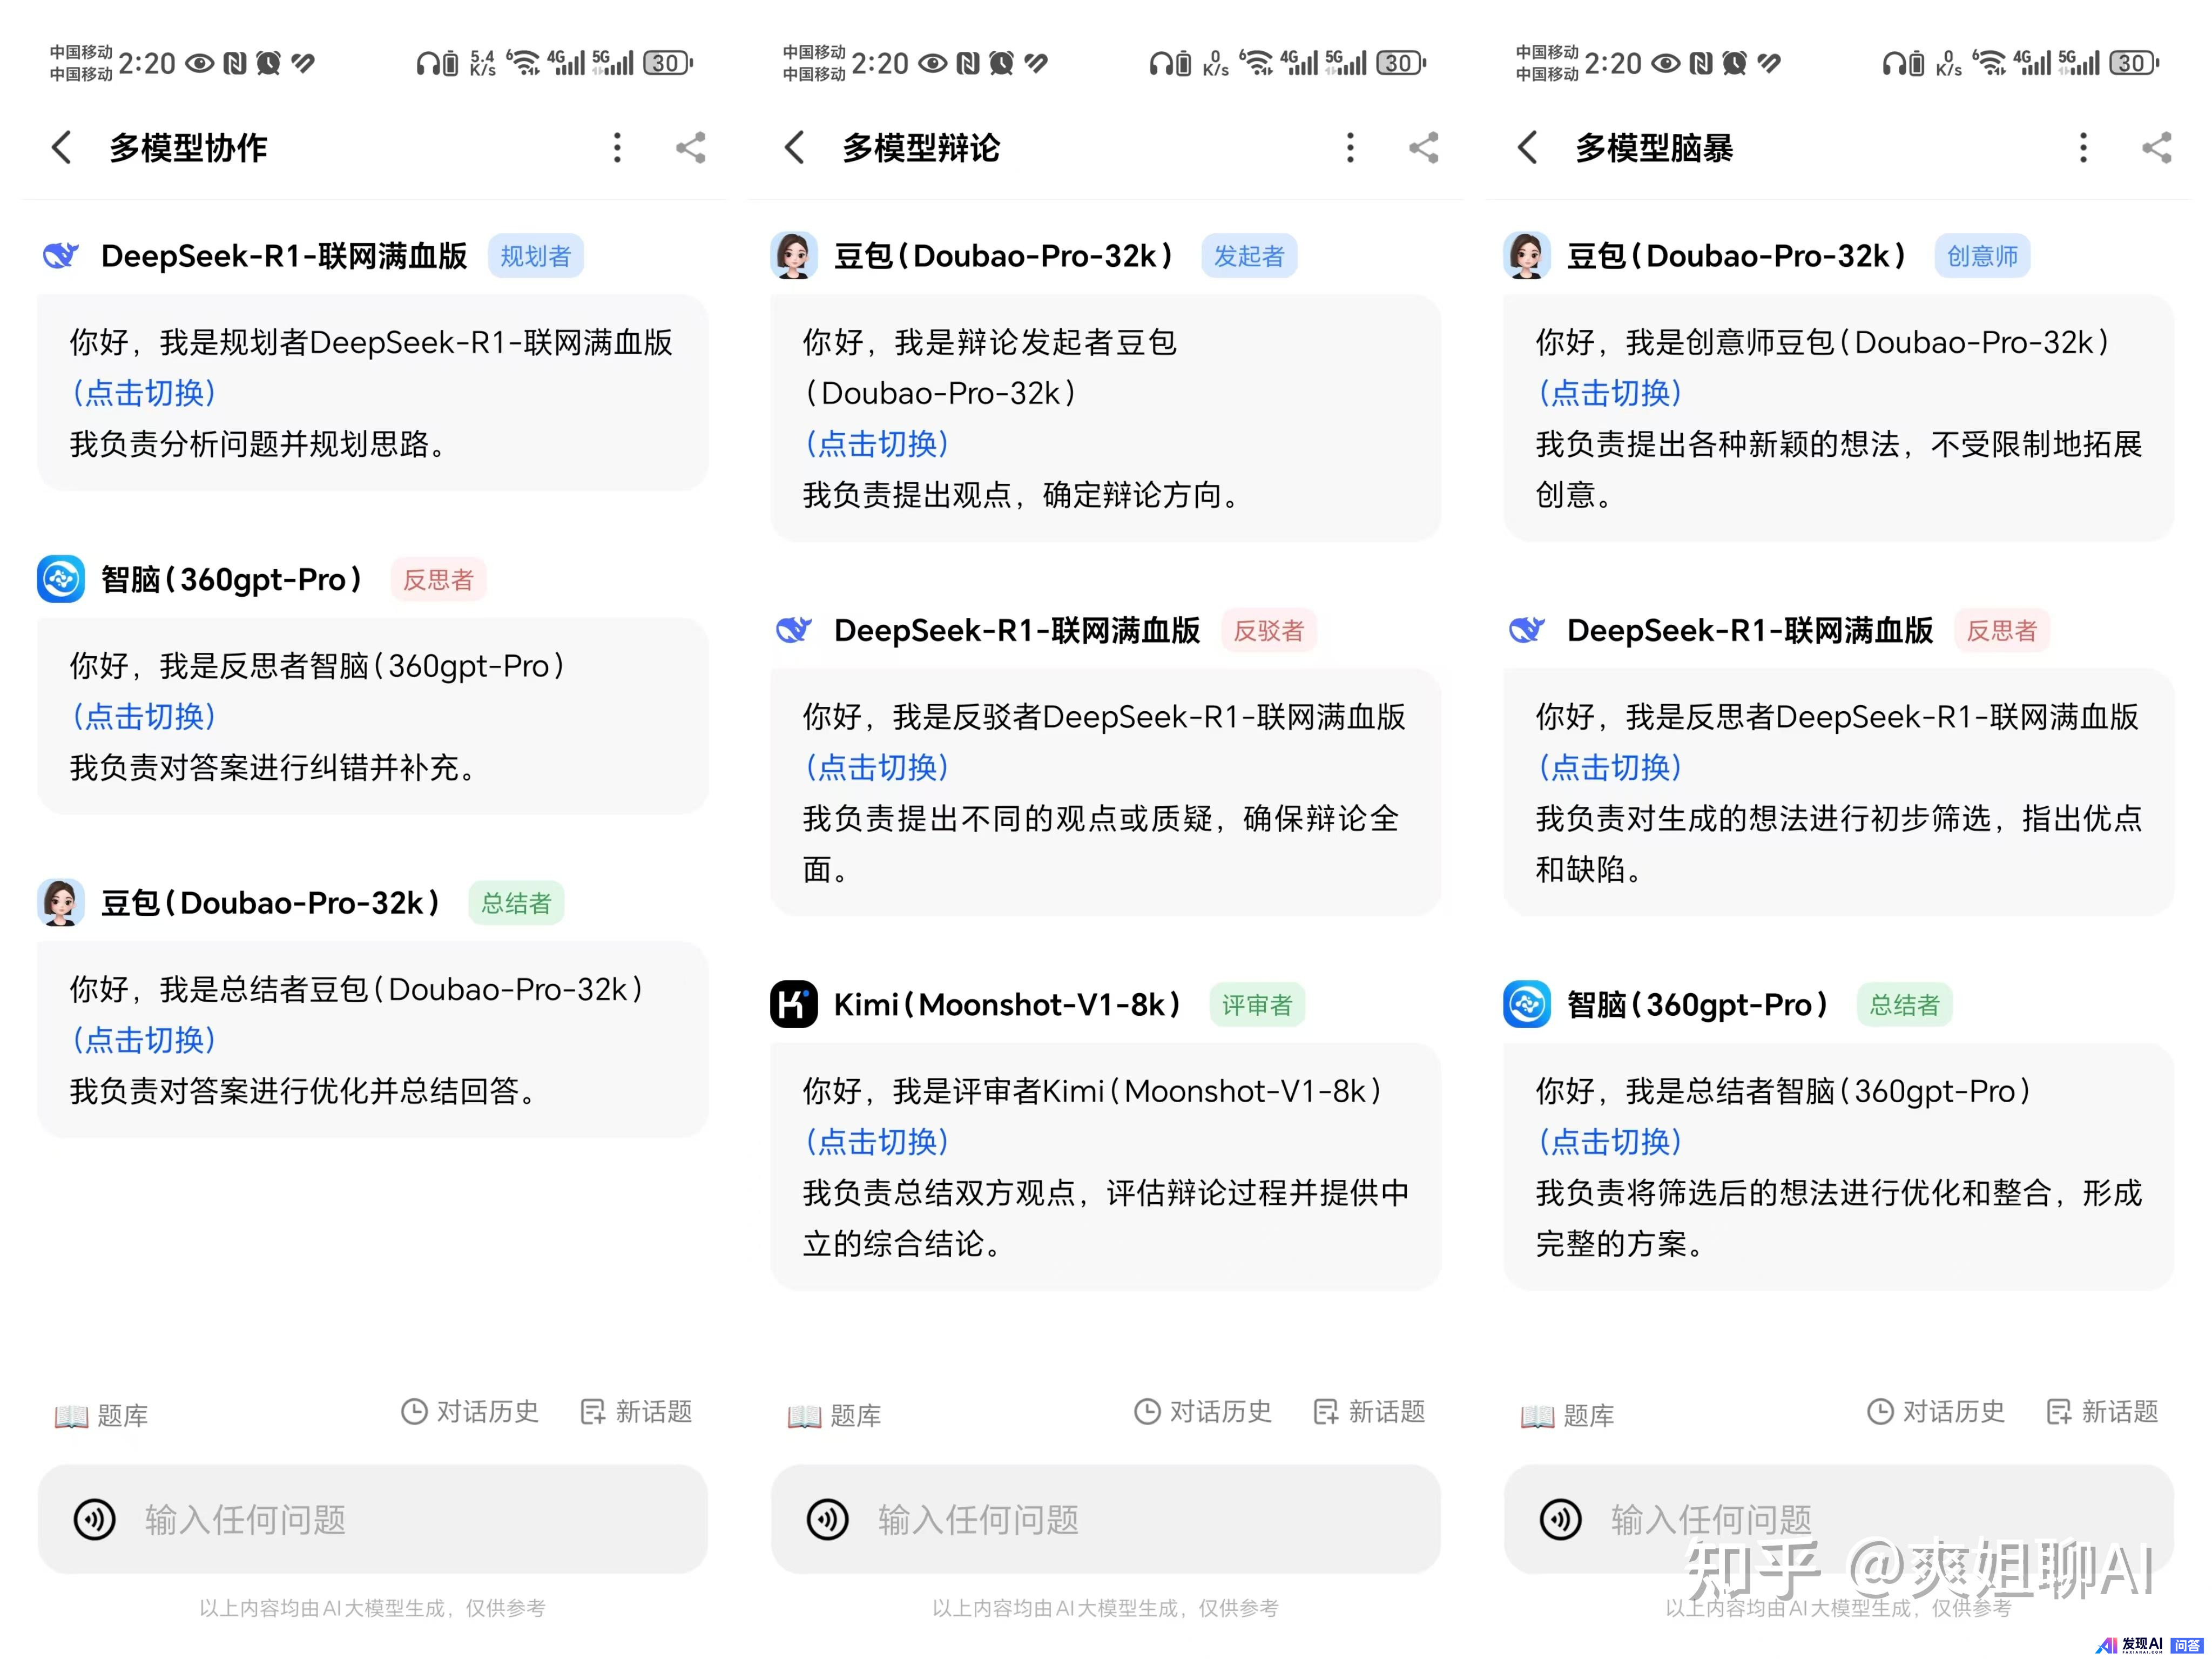Open more options menu in 多模型辩论

coord(1350,148)
